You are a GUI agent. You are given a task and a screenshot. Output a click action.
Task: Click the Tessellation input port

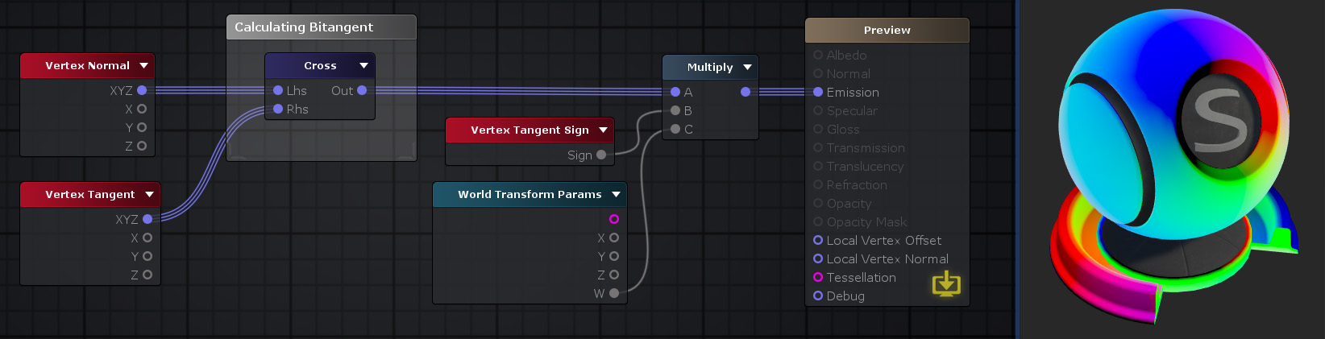(818, 277)
